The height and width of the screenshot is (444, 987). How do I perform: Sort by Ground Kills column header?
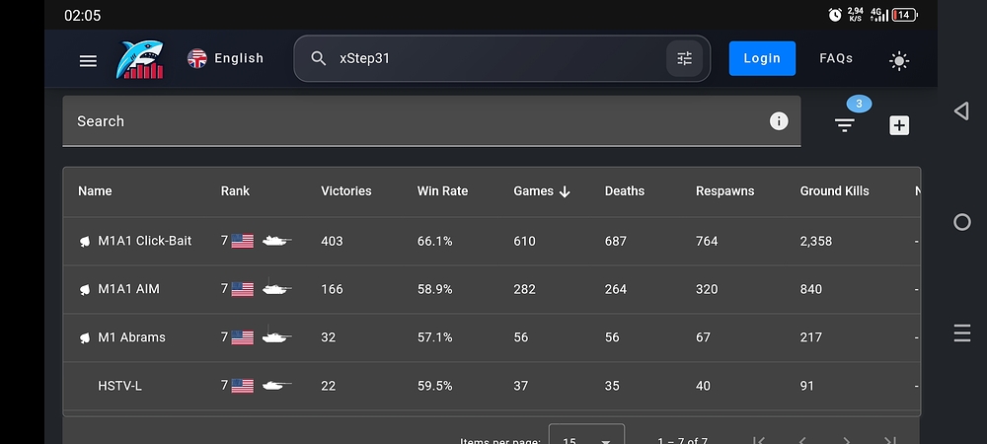835,191
